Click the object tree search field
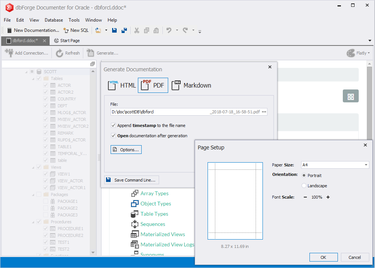375x268 pixels. (x=46, y=64)
